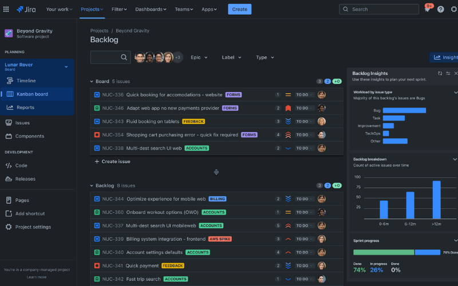Click the refresh icon in Backlog Insights

click(x=440, y=73)
